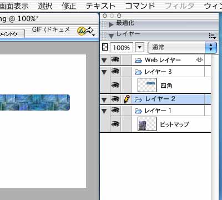Click the pencil icon on レイヤー 2

pyautogui.click(x=127, y=99)
